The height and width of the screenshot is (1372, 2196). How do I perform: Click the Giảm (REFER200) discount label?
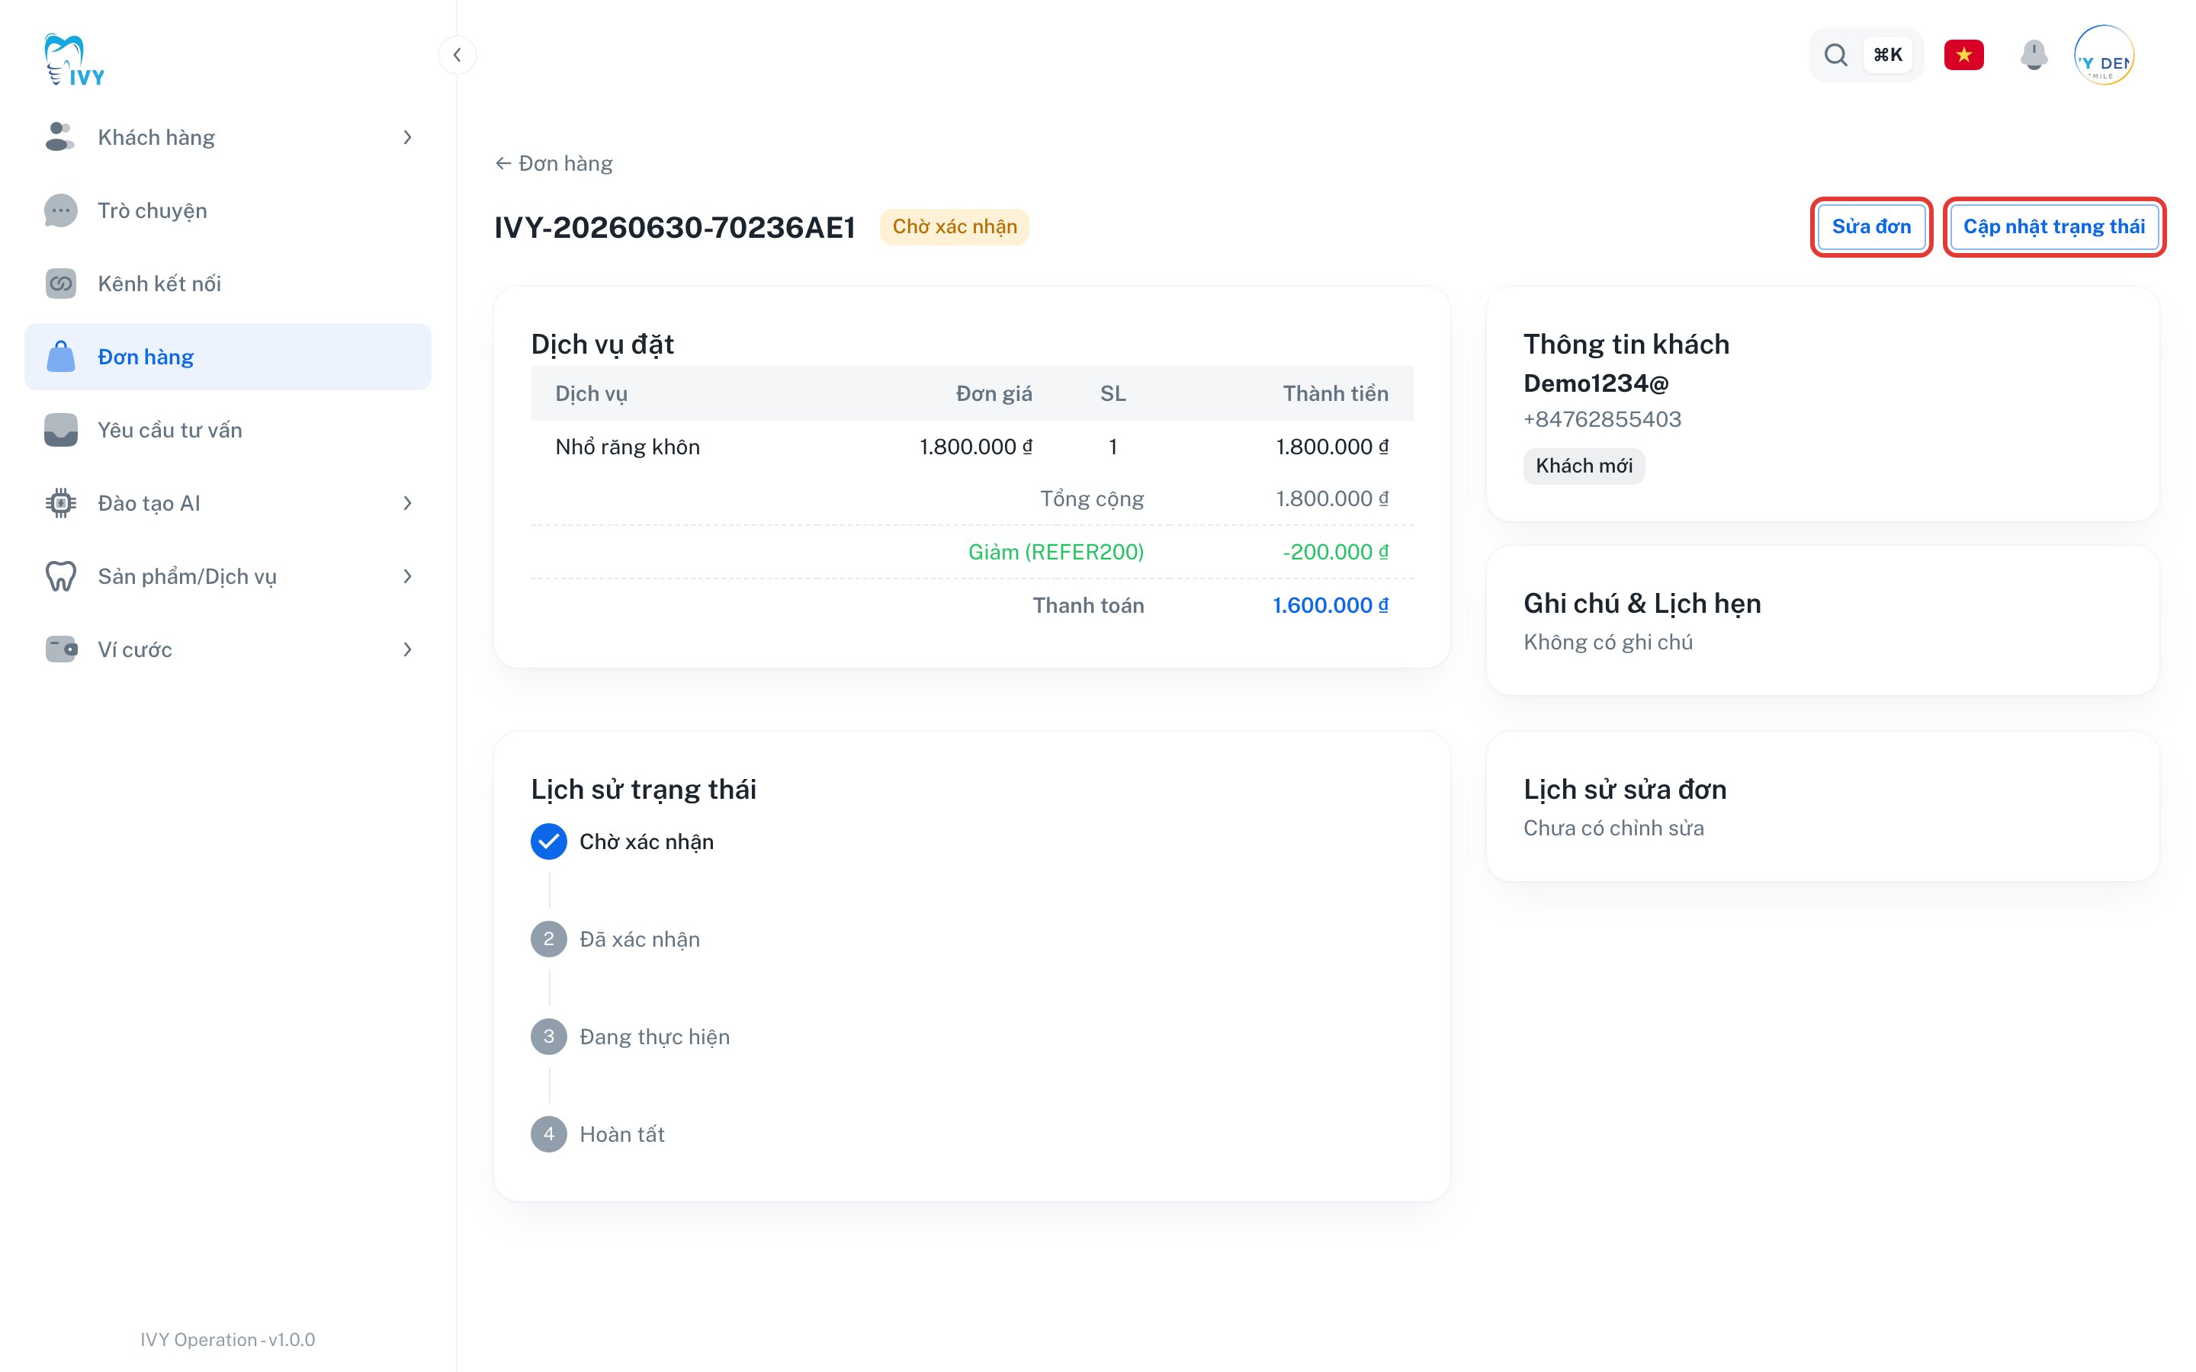pos(1056,552)
